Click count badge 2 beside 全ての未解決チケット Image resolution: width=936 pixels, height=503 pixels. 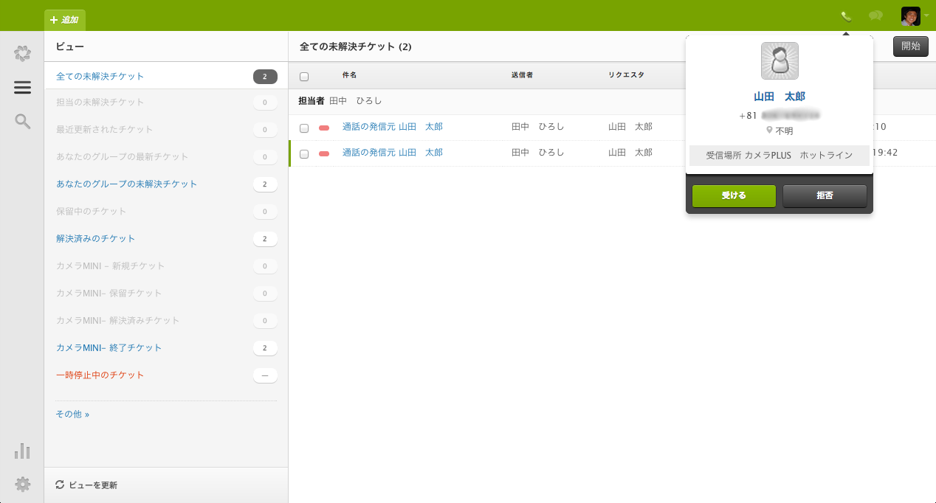pos(265,76)
